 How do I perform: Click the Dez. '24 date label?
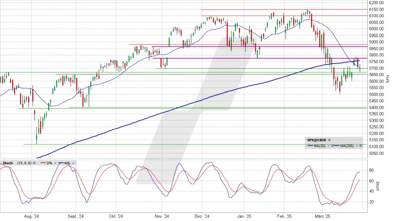pos(202,216)
